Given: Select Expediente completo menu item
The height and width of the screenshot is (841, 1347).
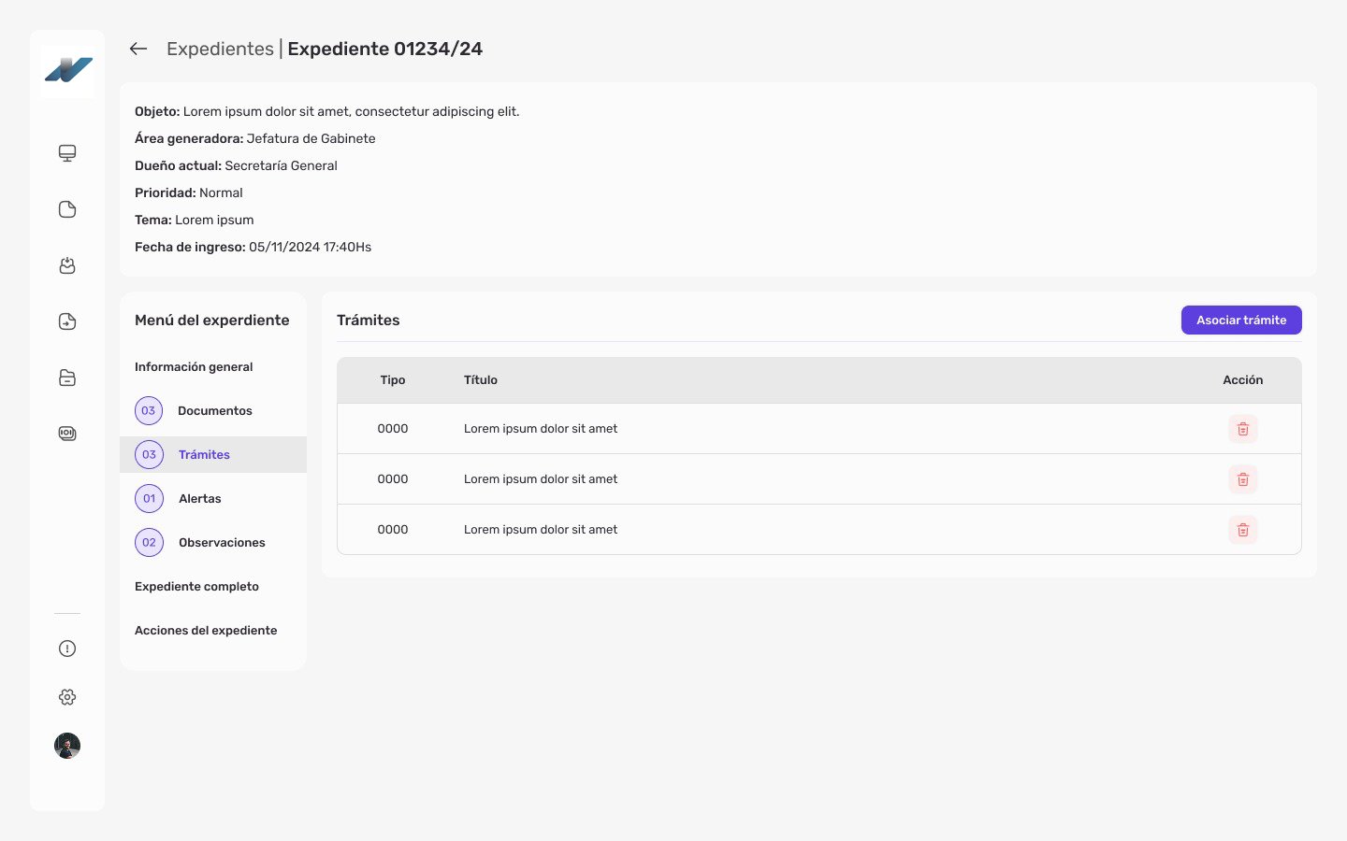Looking at the screenshot, I should (196, 587).
